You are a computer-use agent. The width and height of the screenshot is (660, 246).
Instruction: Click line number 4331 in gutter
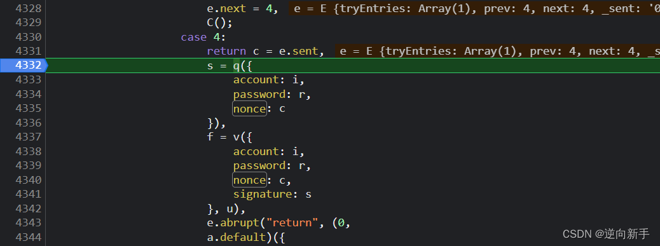click(x=29, y=51)
